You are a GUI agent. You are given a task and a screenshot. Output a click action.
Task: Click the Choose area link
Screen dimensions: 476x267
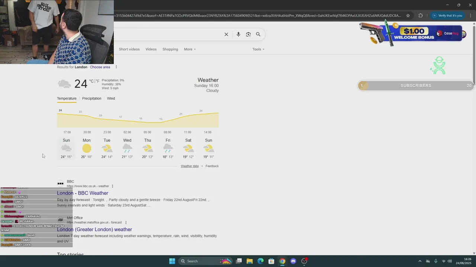pyautogui.click(x=100, y=67)
